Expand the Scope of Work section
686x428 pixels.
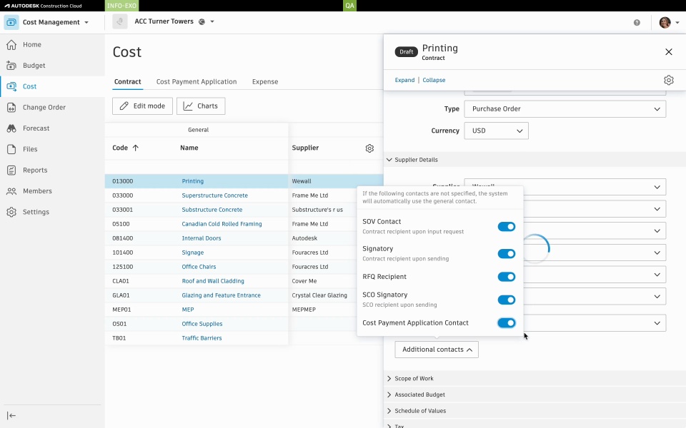point(414,379)
